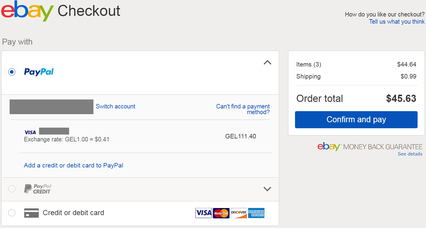
Task: Expand the PayPal Credit section chevron
Action: tap(267, 189)
